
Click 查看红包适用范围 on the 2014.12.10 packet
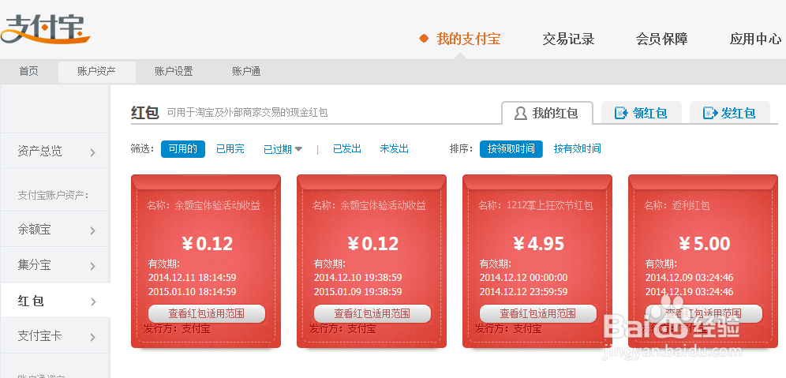coord(372,313)
